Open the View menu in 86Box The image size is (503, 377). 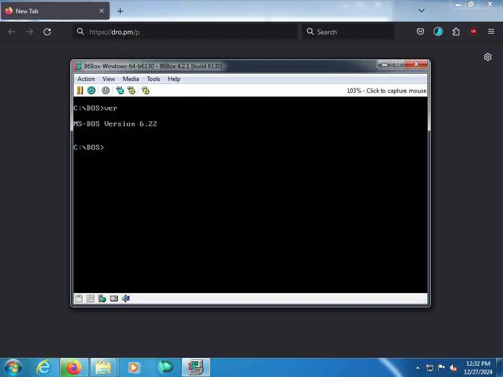tap(109, 79)
